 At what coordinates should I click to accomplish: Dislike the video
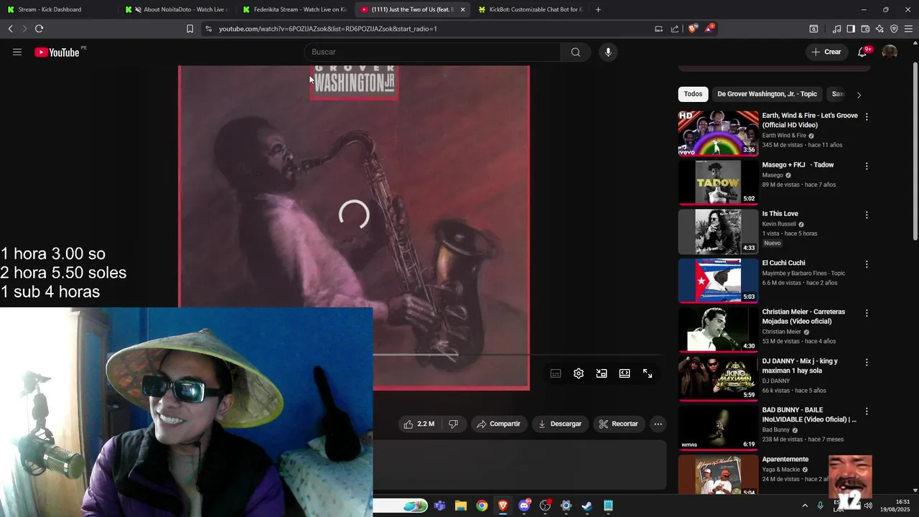pyautogui.click(x=453, y=424)
